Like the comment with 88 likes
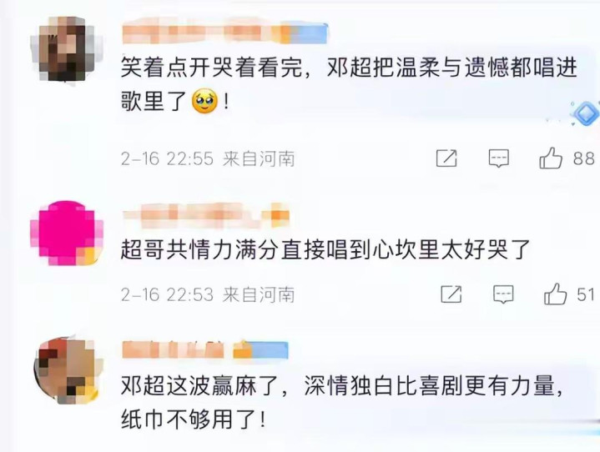 tap(551, 158)
